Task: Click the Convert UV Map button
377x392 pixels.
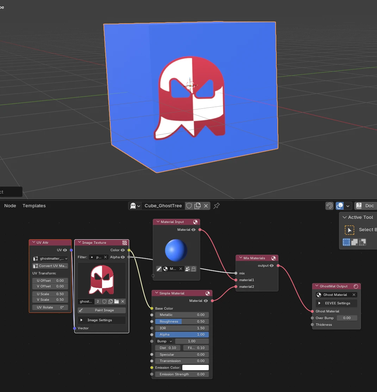Action: (x=50, y=266)
